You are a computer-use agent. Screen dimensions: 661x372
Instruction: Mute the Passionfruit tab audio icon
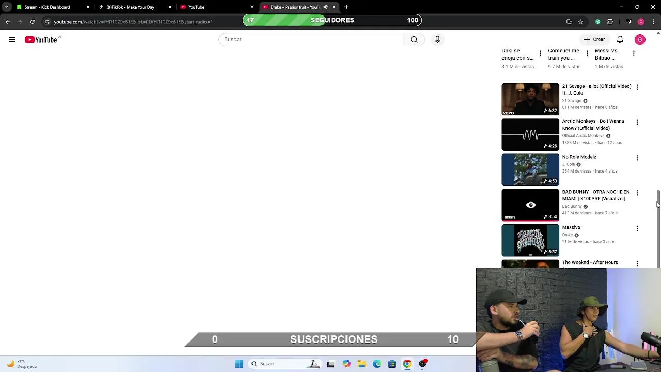click(x=325, y=7)
